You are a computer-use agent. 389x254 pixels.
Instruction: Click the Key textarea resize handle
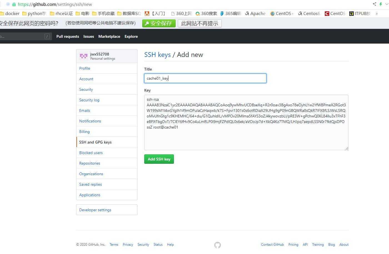point(346,149)
